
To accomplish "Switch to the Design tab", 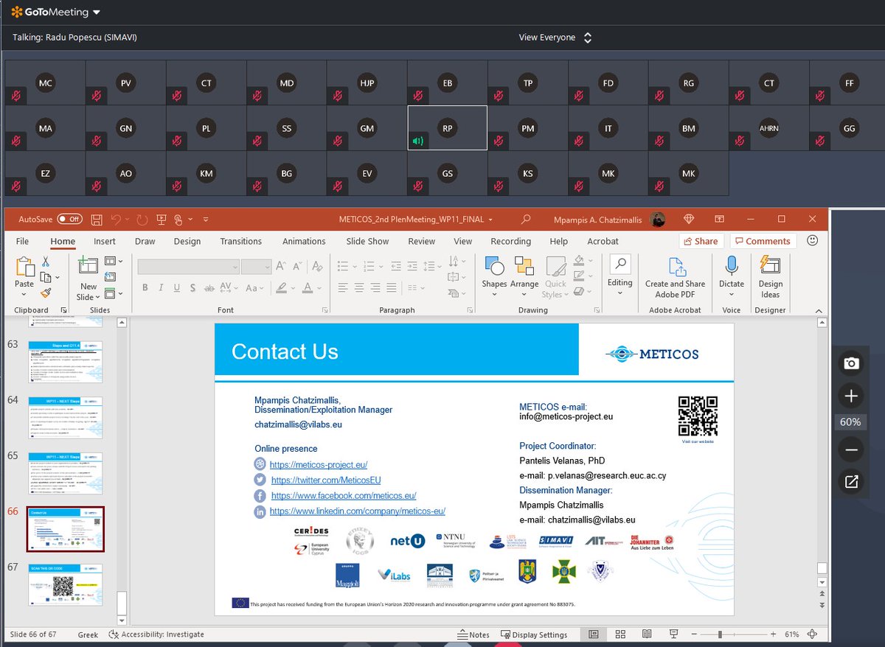I will click(187, 241).
